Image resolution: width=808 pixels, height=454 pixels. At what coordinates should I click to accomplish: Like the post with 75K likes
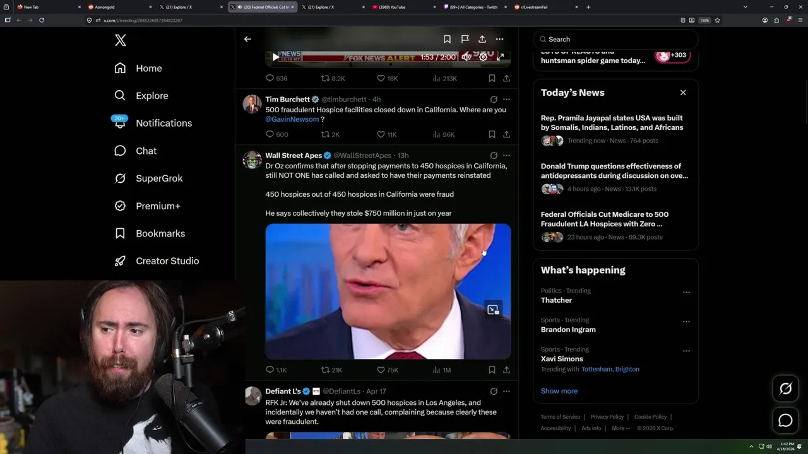(x=387, y=370)
